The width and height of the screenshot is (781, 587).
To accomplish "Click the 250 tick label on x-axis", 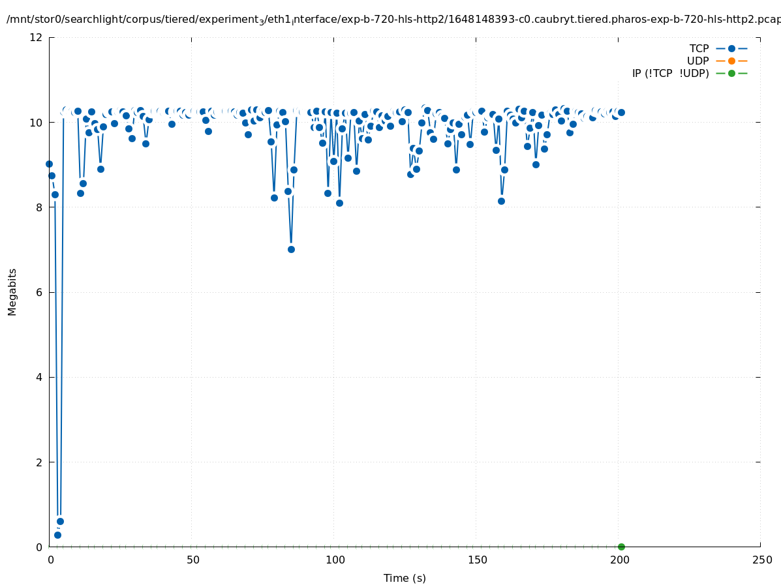I will 761,560.
